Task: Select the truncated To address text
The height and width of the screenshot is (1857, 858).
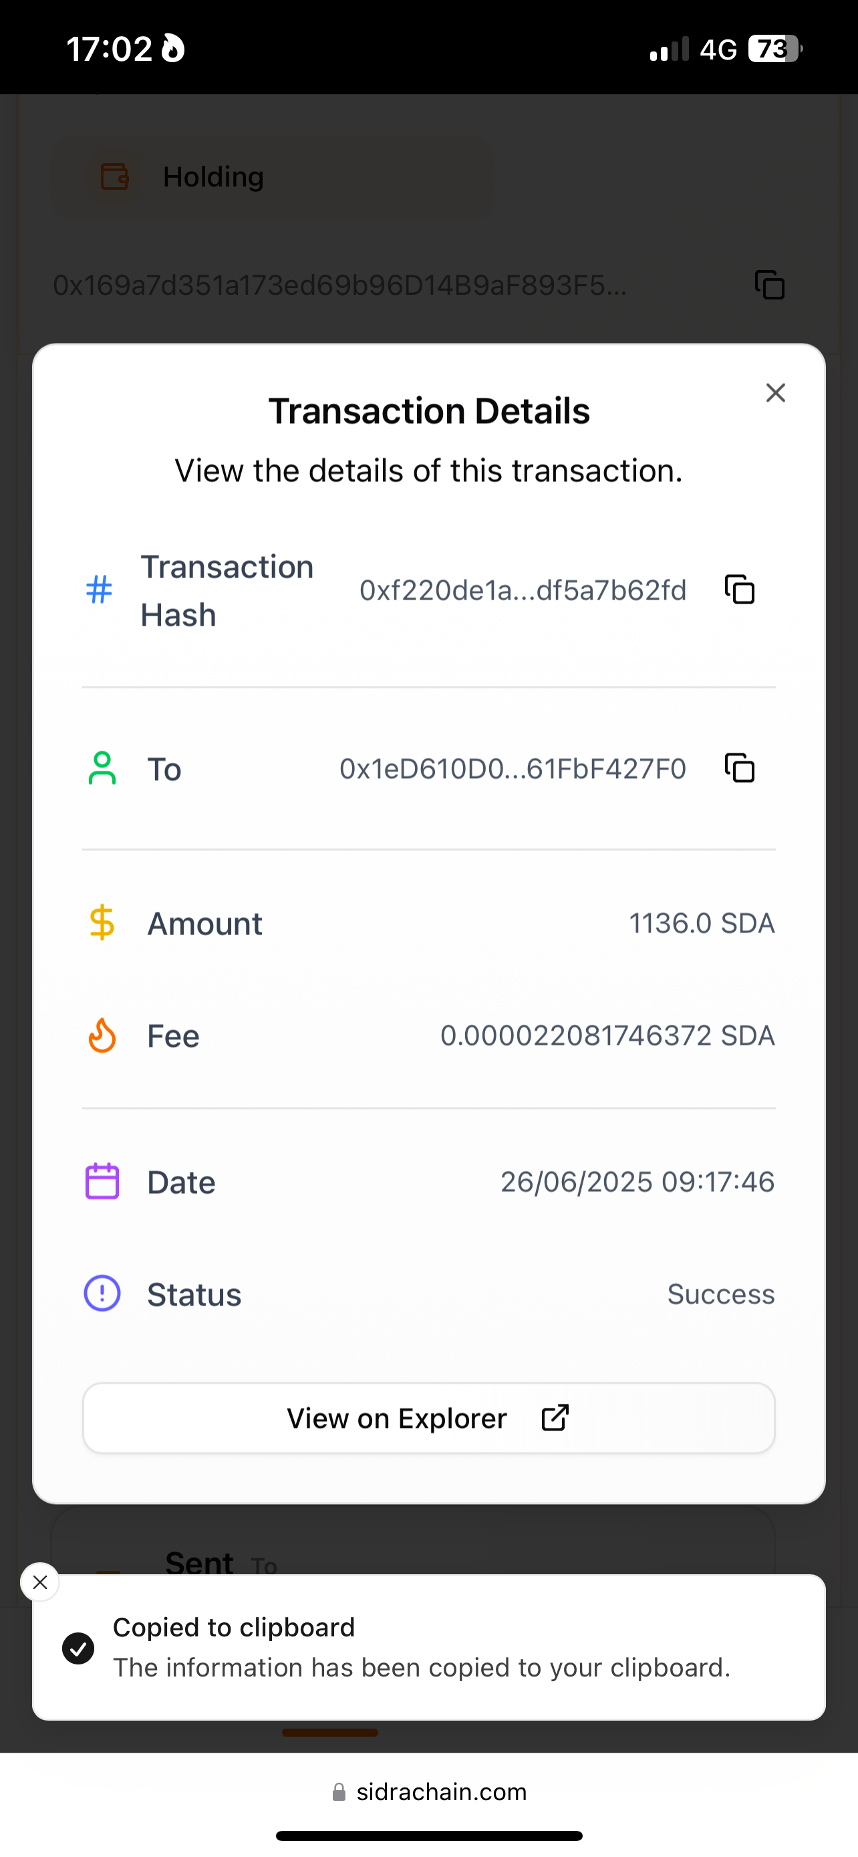Action: click(513, 769)
